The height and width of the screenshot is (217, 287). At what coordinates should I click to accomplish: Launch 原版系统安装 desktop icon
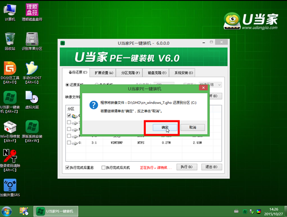point(32,131)
